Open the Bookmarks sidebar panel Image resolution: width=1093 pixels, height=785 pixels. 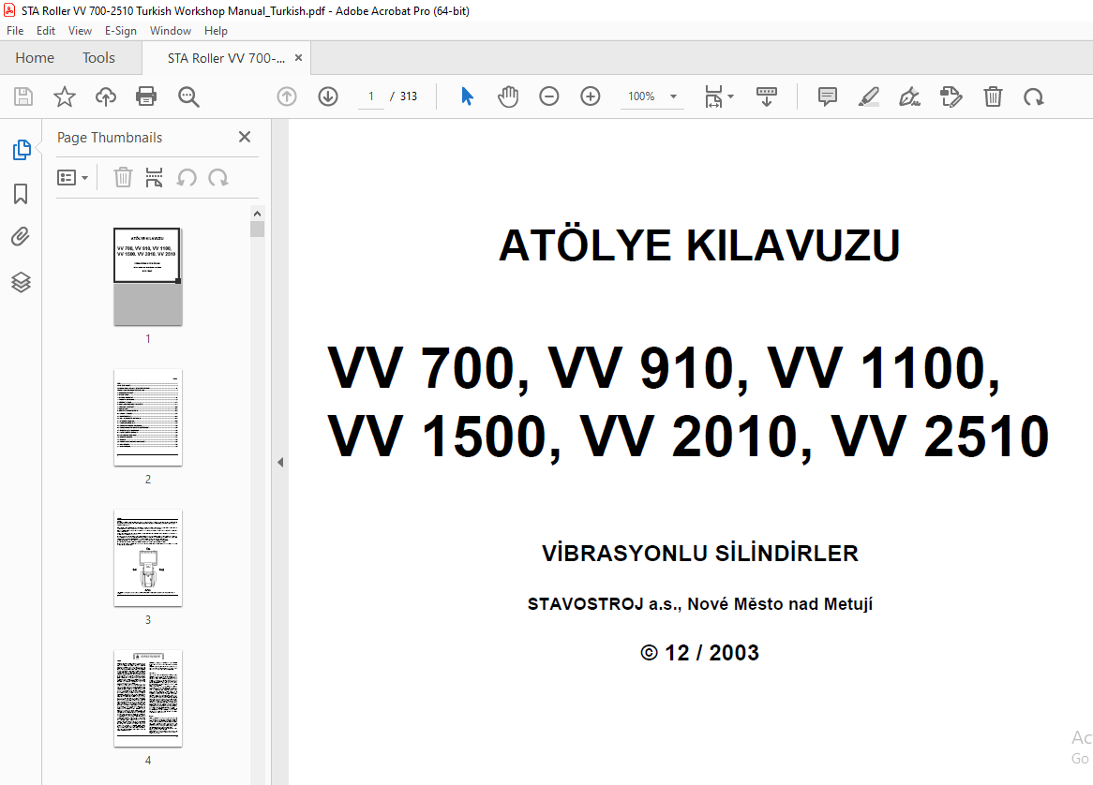point(21,194)
